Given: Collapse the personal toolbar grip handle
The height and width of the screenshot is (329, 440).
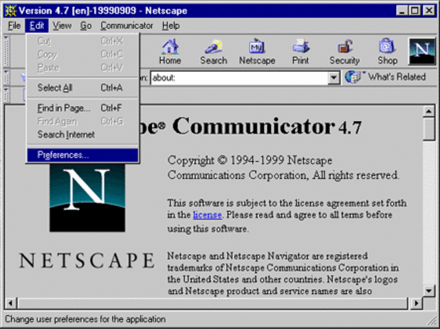Looking at the screenshot, I should click(x=6, y=95).
